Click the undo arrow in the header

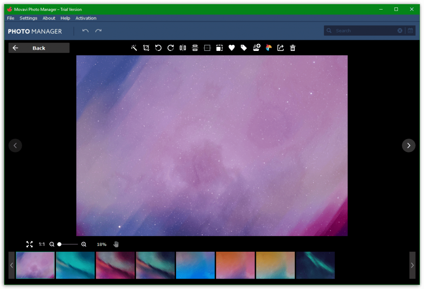tap(85, 31)
